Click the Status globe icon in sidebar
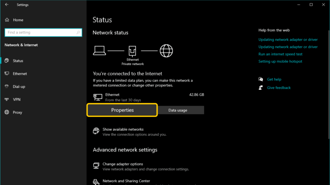 [x=7, y=61]
